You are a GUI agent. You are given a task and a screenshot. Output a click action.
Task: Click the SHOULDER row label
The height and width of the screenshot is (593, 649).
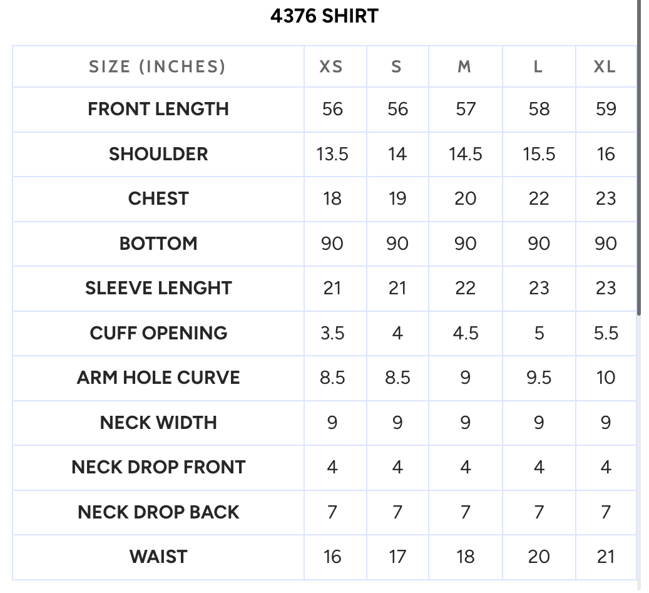158,154
